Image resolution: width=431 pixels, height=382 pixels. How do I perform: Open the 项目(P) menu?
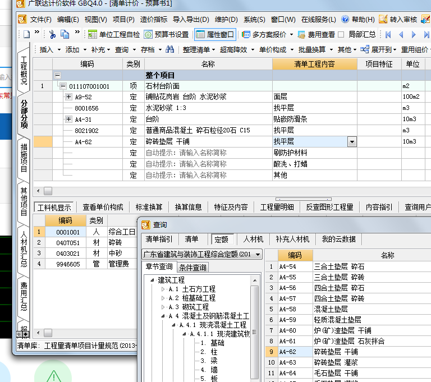click(x=123, y=19)
